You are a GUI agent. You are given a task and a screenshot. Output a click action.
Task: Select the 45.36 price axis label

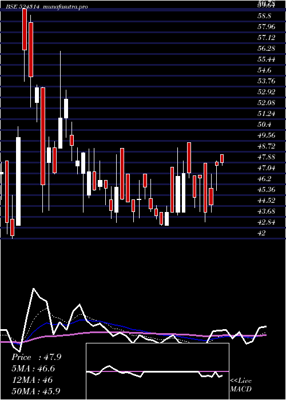[x=267, y=190]
